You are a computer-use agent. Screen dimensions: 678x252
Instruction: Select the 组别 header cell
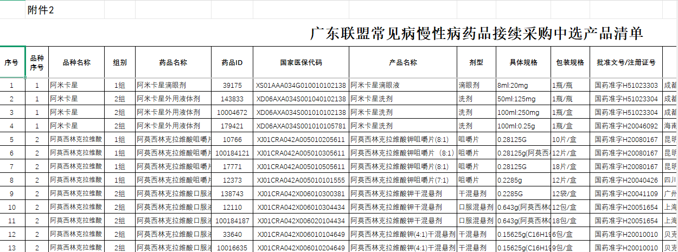(119, 62)
